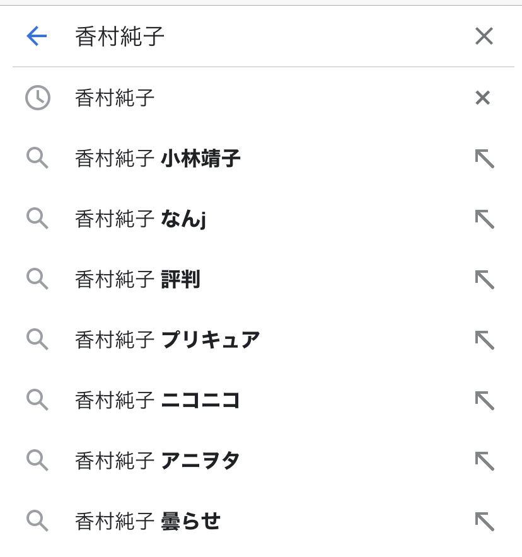
Task: Choose the 香村純子 曇らせ suggestion
Action: coord(148,521)
